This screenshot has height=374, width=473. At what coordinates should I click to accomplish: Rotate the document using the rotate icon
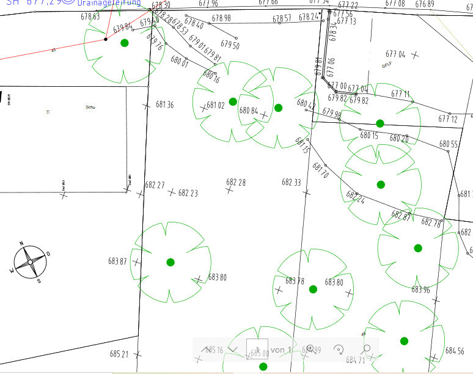pyautogui.click(x=339, y=349)
